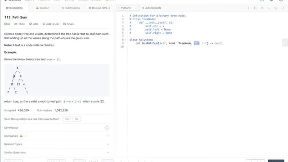Click the editor info icon
The image size is (288, 162).
[x=248, y=8]
